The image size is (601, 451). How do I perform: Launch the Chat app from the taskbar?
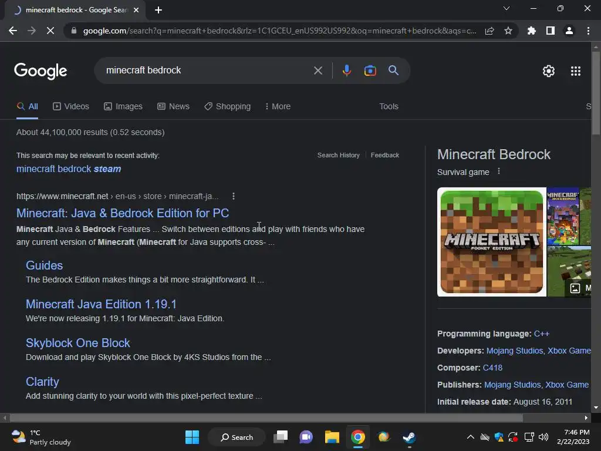pos(306,437)
